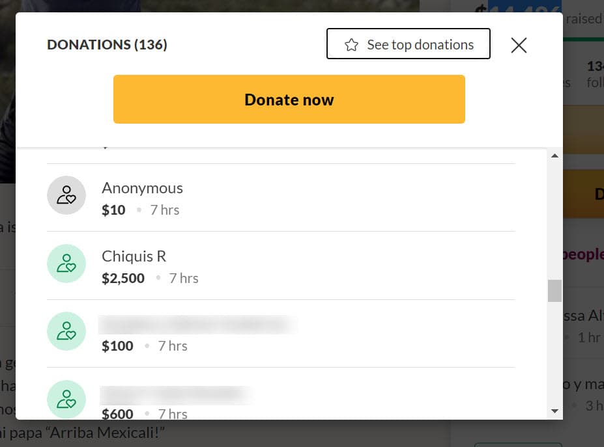Click the DONATIONS (136) heading
Viewport: 604px width, 447px height.
(x=107, y=45)
